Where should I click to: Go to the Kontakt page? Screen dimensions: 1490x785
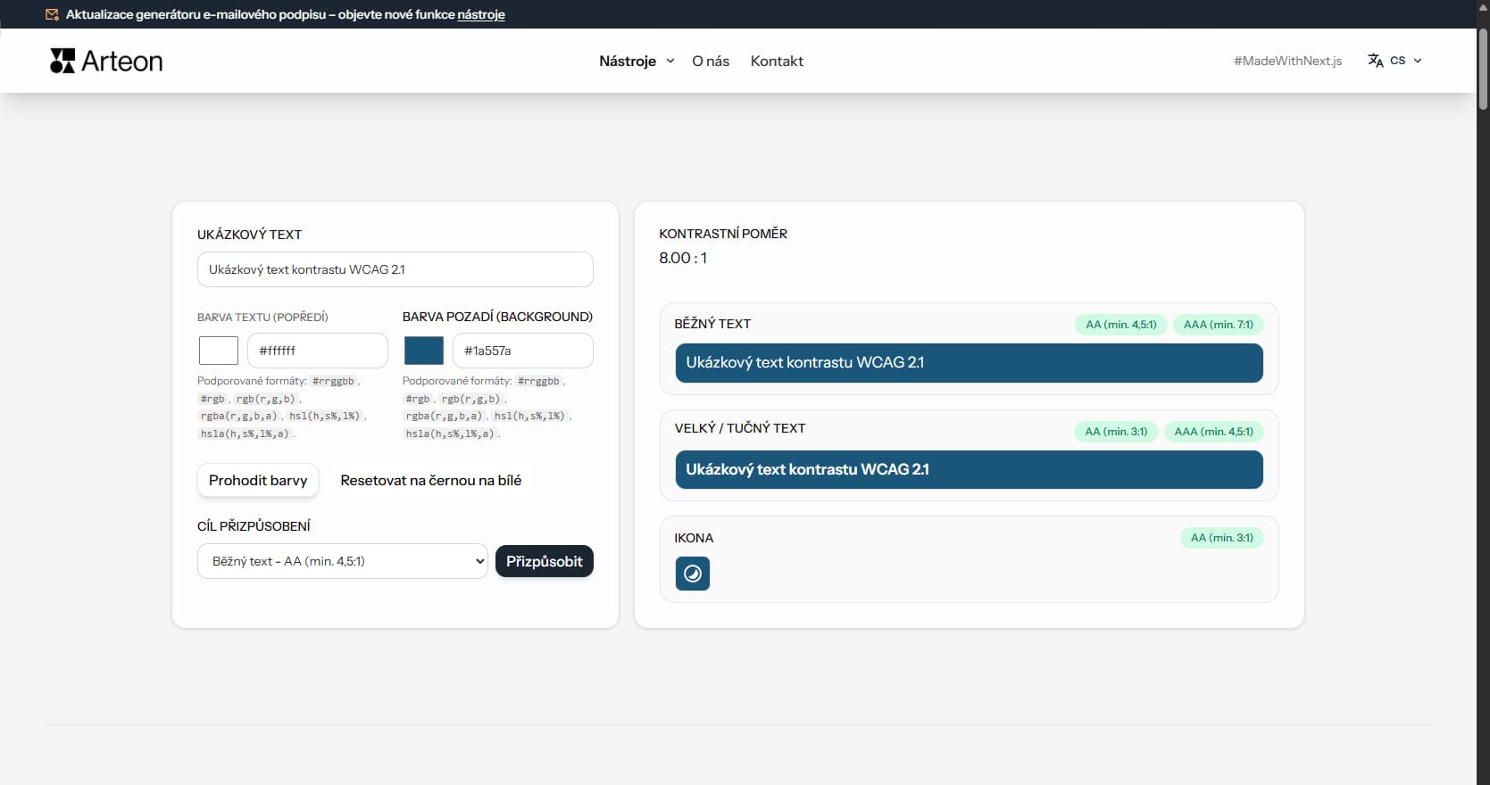(x=777, y=61)
